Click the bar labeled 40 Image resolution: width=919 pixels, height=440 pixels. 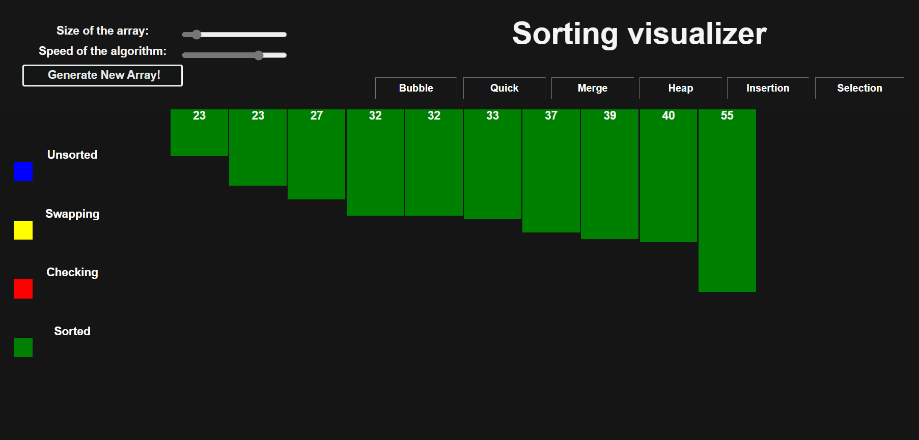click(669, 175)
